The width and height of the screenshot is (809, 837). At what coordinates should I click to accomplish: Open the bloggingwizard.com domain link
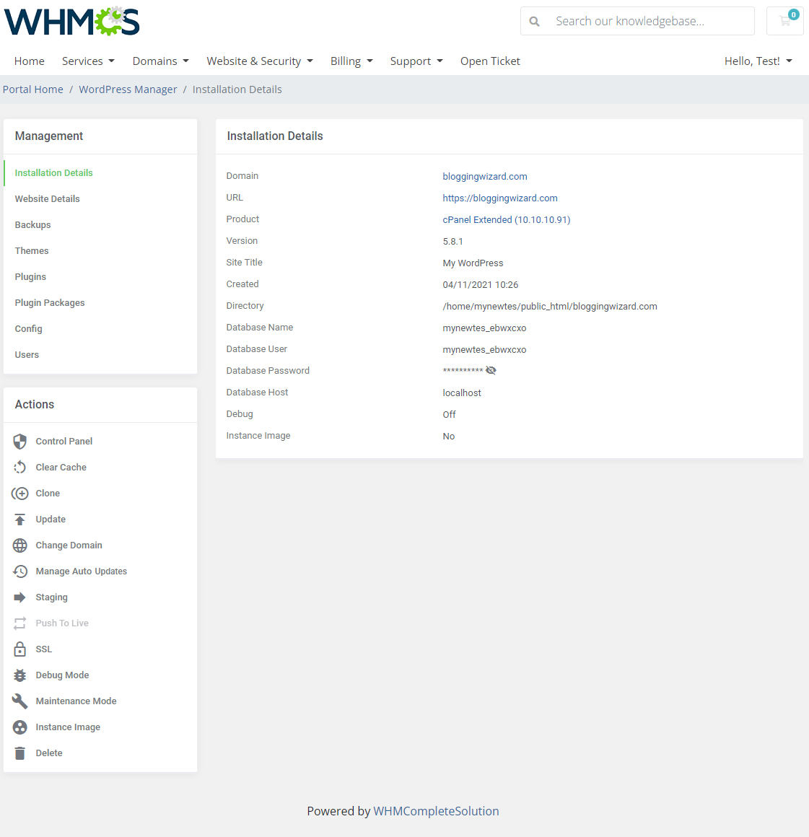[484, 177]
